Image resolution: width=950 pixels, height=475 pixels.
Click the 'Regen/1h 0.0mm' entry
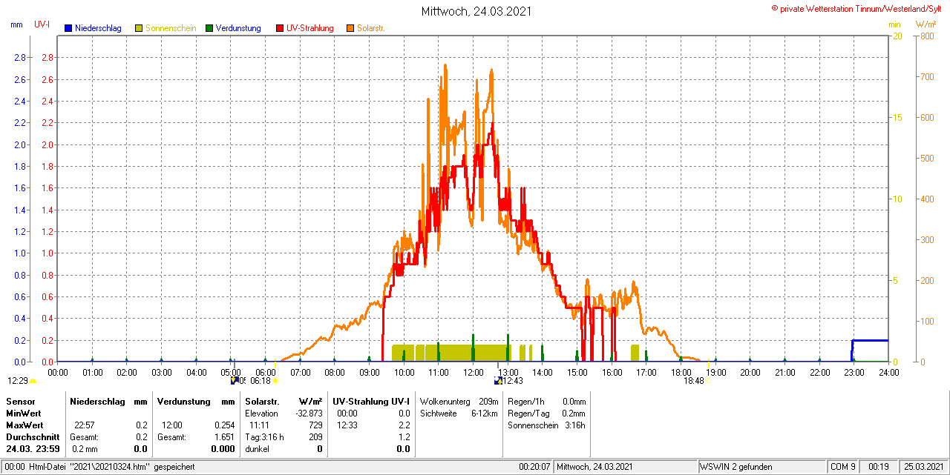(547, 401)
